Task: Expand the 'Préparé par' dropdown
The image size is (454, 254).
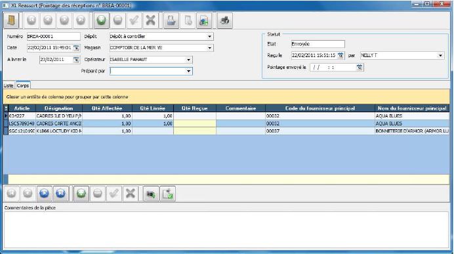Action: point(188,72)
